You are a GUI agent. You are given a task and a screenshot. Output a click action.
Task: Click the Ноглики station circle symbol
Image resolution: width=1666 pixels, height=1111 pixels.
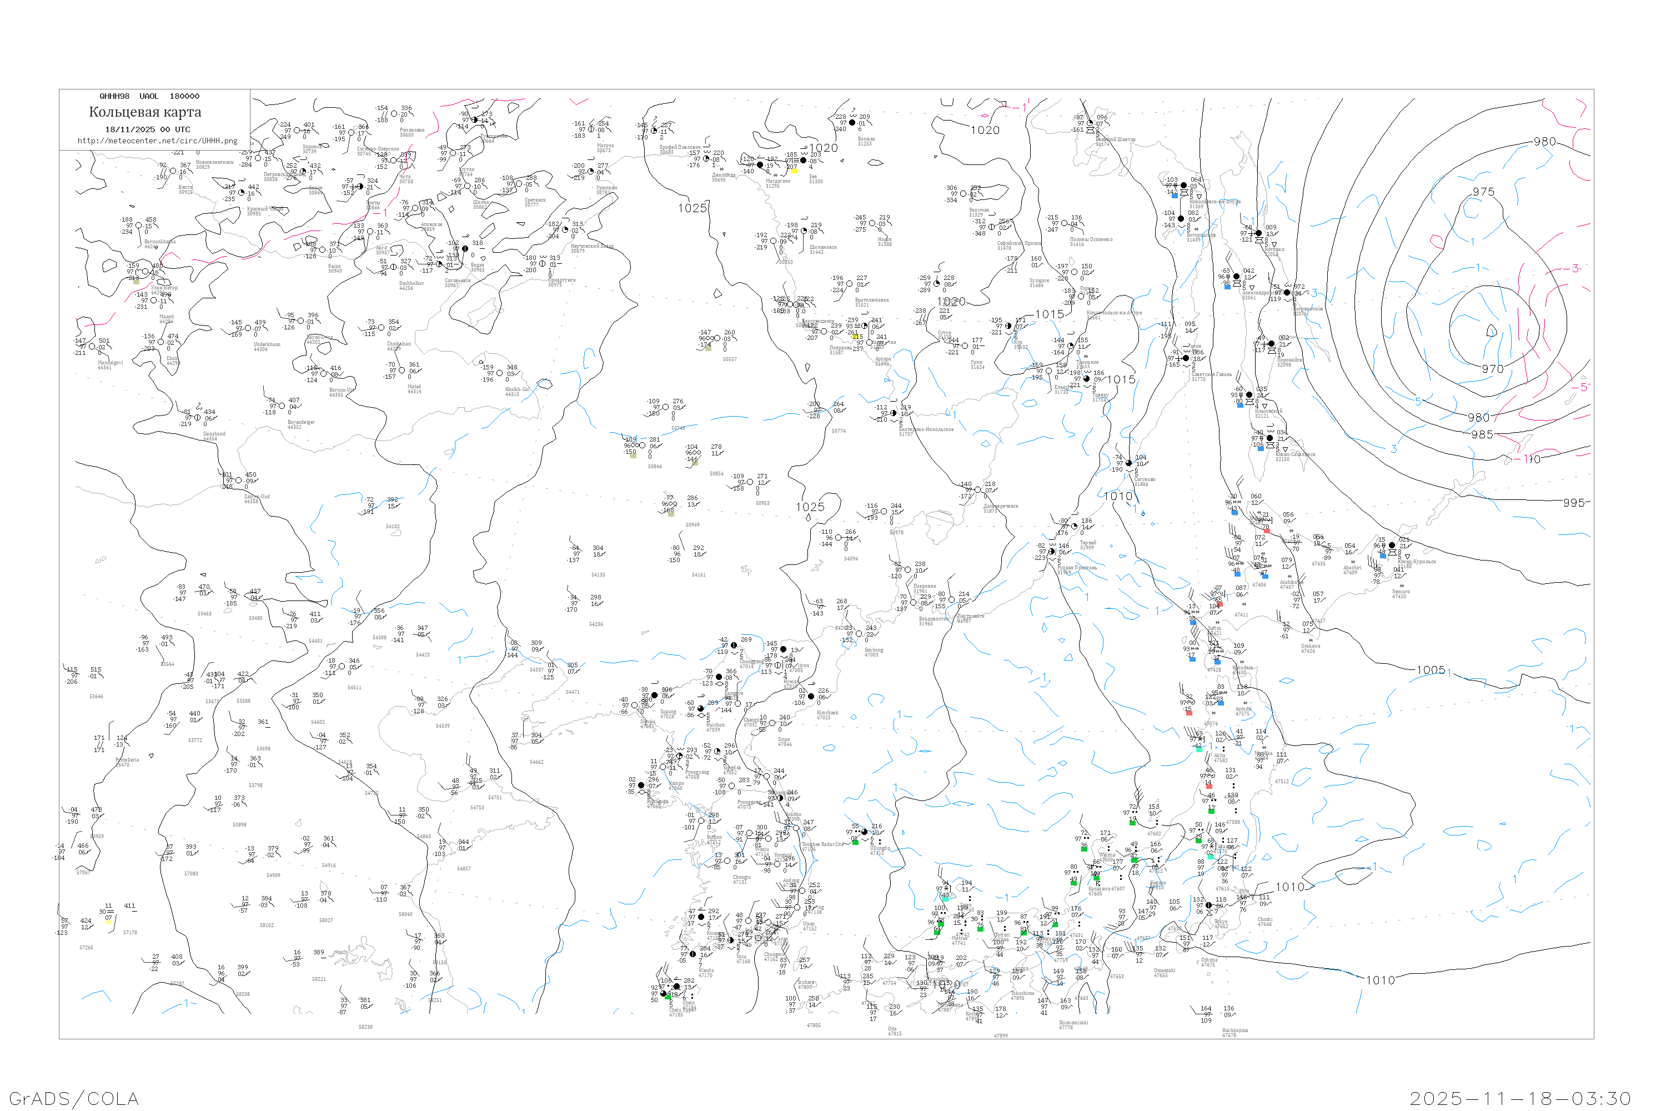[1259, 233]
